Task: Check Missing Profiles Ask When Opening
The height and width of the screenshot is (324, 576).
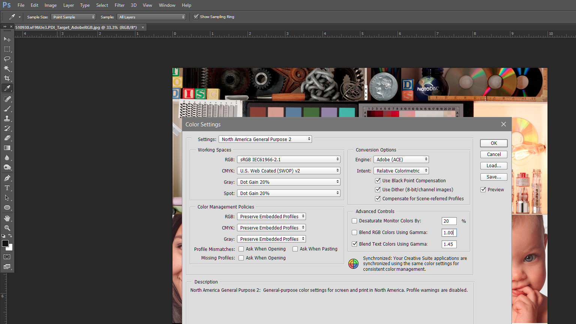Action: [241, 258]
